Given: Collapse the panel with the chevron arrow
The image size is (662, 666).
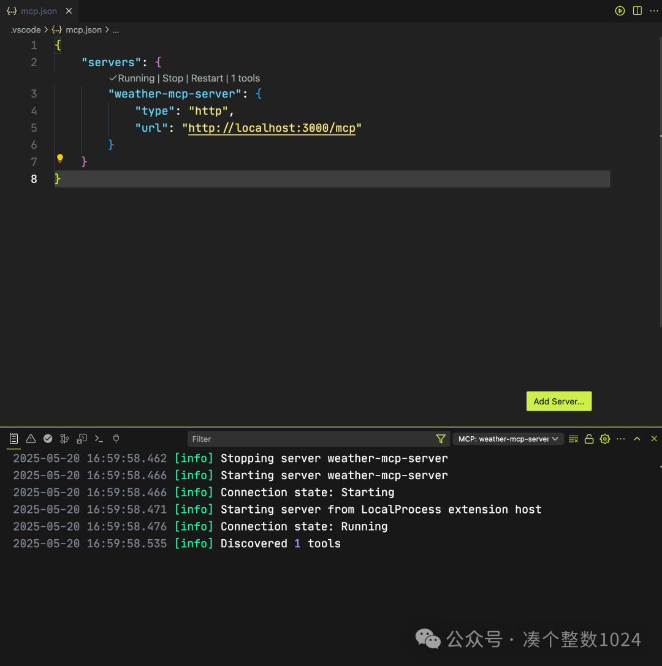Looking at the screenshot, I should tap(637, 439).
